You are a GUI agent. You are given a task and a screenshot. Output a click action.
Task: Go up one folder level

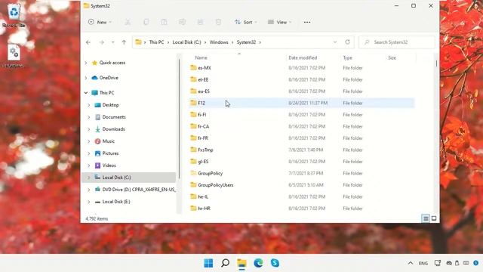124,42
